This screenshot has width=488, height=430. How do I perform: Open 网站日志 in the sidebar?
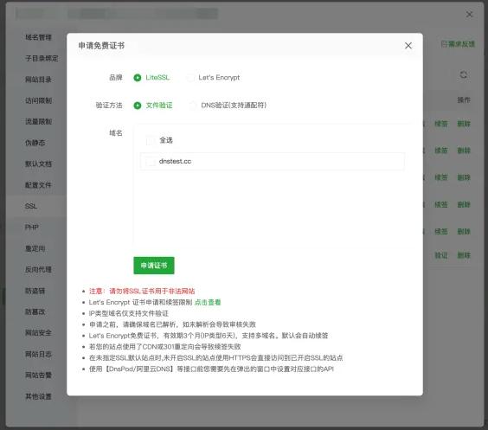[x=38, y=354]
